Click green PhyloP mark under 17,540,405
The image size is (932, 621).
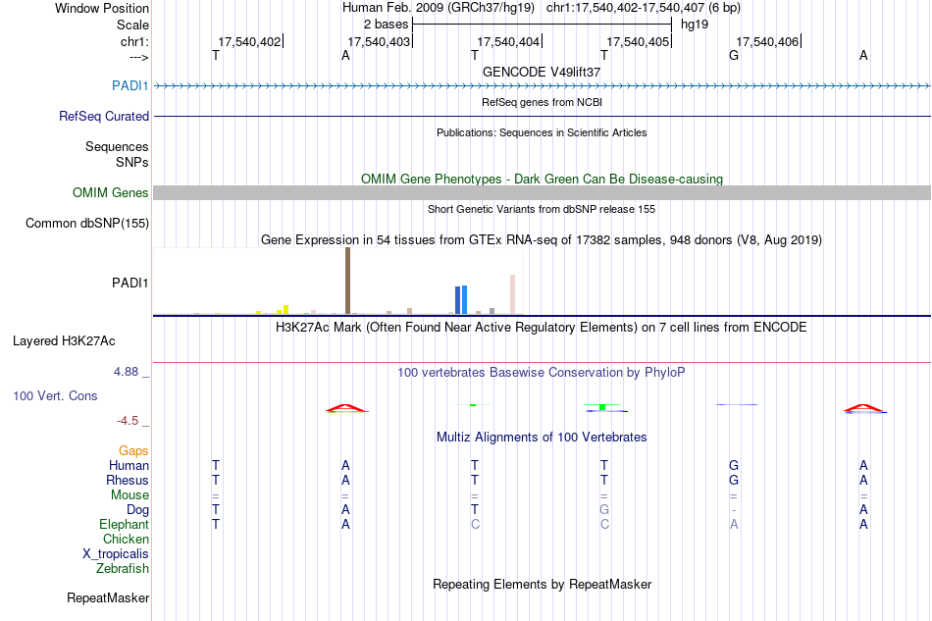click(602, 407)
